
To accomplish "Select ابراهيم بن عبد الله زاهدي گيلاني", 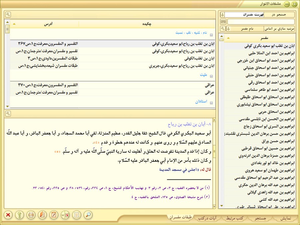I will pos(260,192).
